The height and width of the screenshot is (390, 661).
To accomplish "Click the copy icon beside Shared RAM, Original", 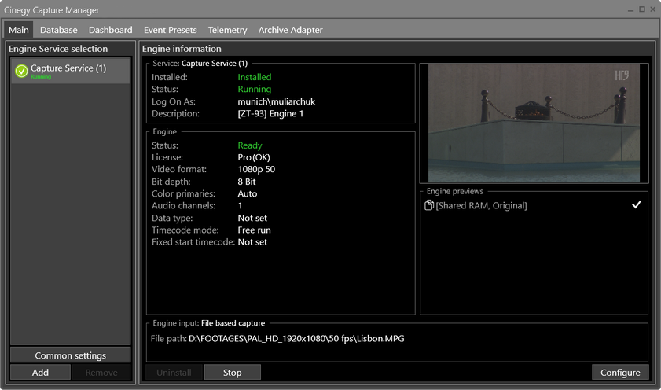I will pos(428,205).
